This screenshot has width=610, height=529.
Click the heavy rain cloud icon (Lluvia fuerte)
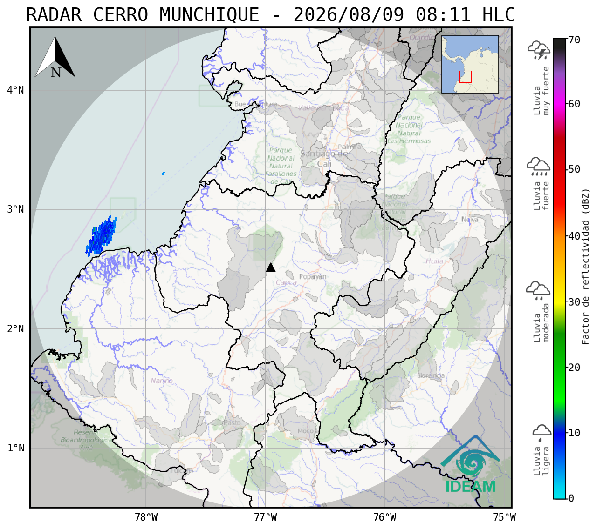pyautogui.click(x=539, y=167)
